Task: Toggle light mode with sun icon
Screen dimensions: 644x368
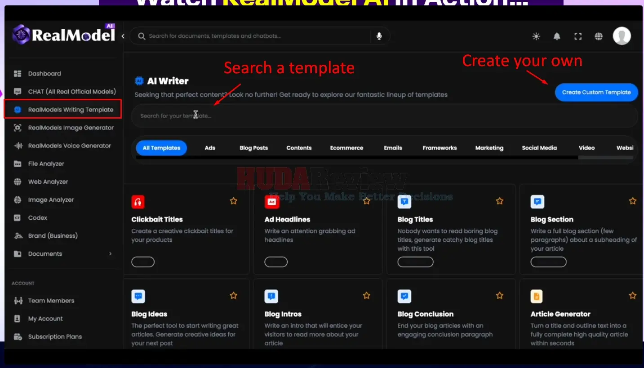Action: click(536, 36)
